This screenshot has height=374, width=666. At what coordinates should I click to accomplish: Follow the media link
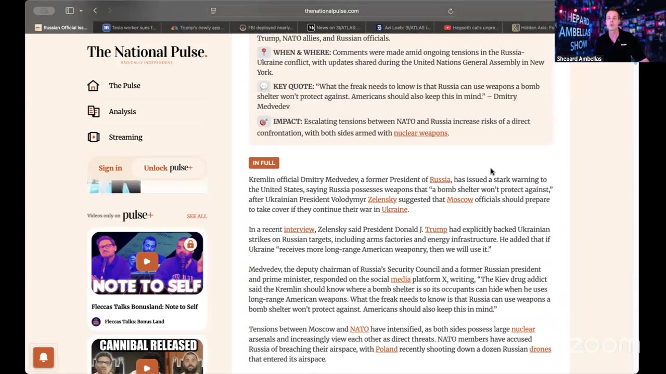click(401, 279)
